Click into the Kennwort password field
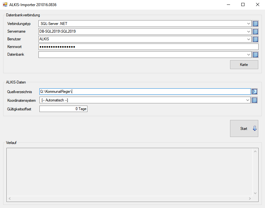 (147, 47)
